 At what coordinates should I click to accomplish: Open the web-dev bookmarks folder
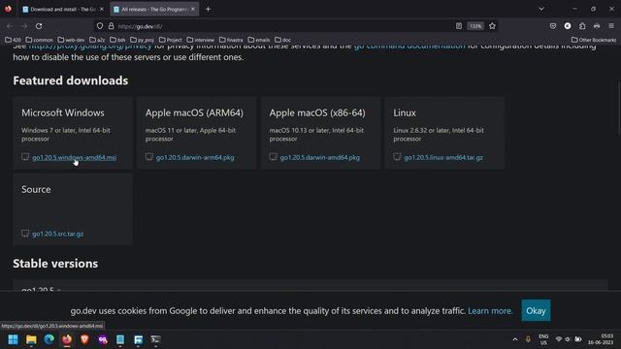71,40
